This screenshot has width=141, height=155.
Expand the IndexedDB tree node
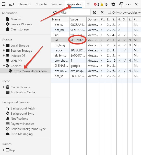[x=4, y=56]
